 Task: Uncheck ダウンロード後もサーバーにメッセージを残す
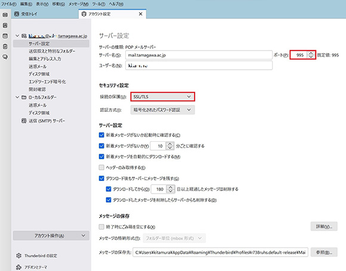pyautogui.click(x=101, y=178)
